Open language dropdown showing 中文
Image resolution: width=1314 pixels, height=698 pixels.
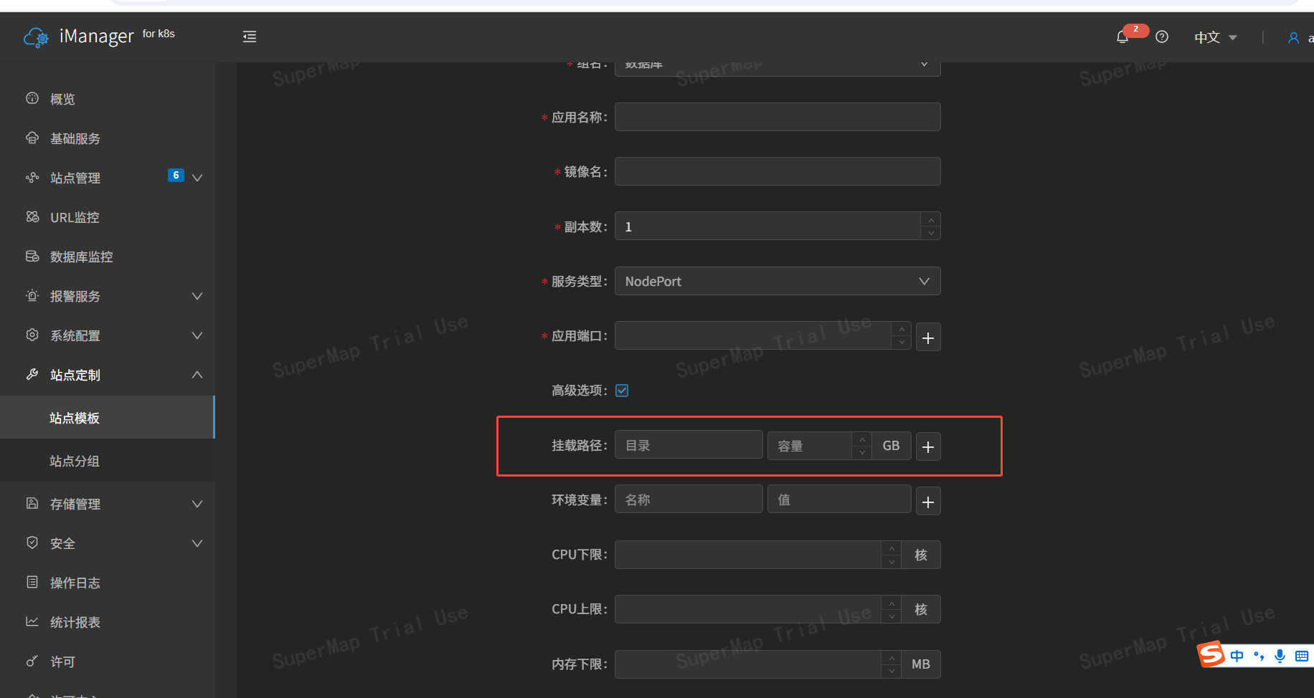point(1215,37)
